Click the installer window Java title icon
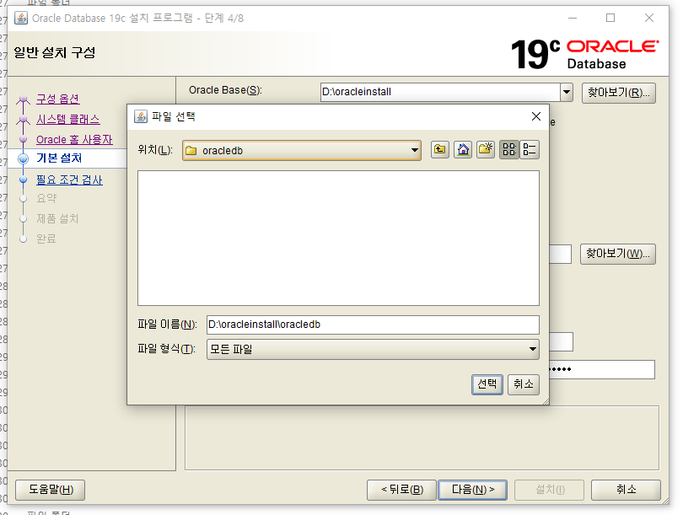683x515 pixels. click(21, 18)
